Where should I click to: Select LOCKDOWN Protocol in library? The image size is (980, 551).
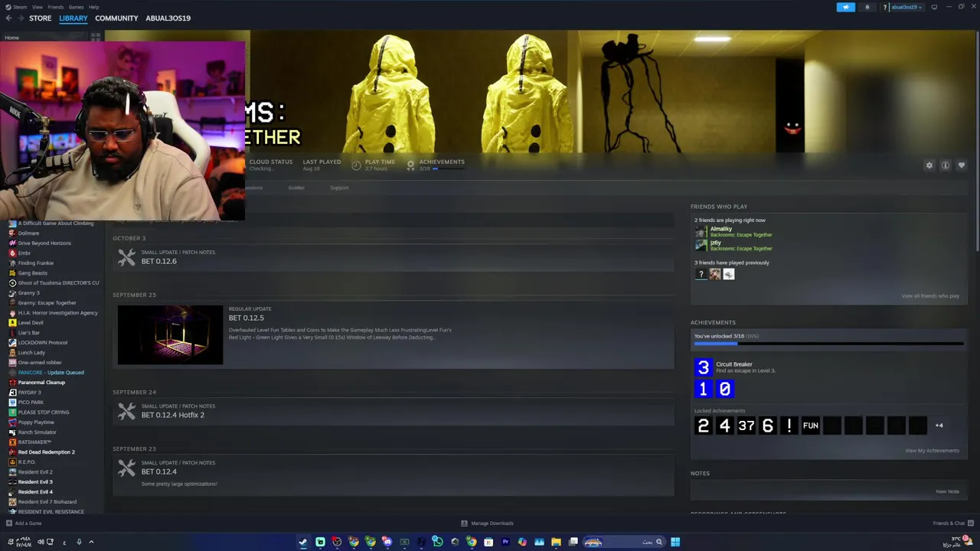tap(43, 343)
